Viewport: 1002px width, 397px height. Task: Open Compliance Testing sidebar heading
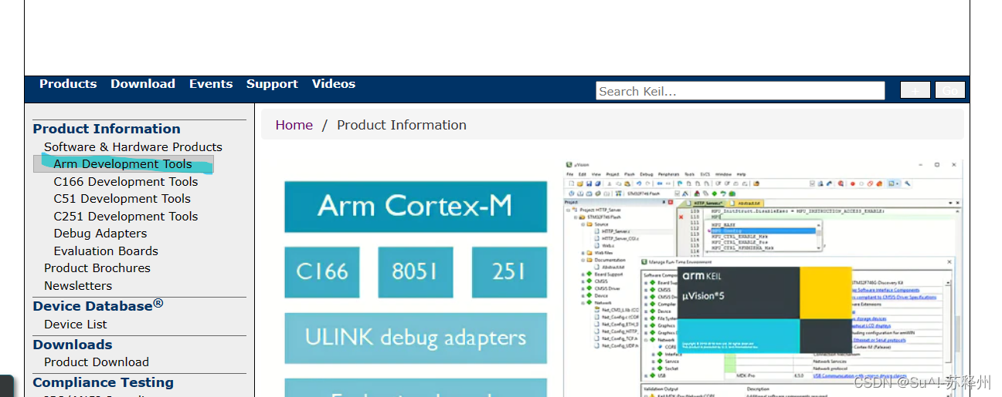[104, 382]
